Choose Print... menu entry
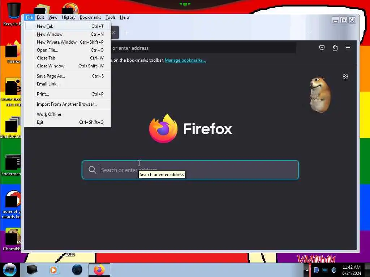This screenshot has width=370, height=277. tap(68, 94)
